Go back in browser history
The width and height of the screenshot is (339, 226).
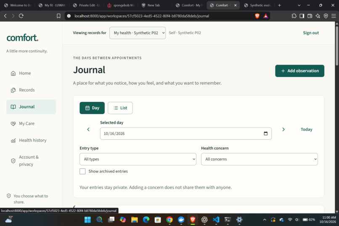click(5, 16)
